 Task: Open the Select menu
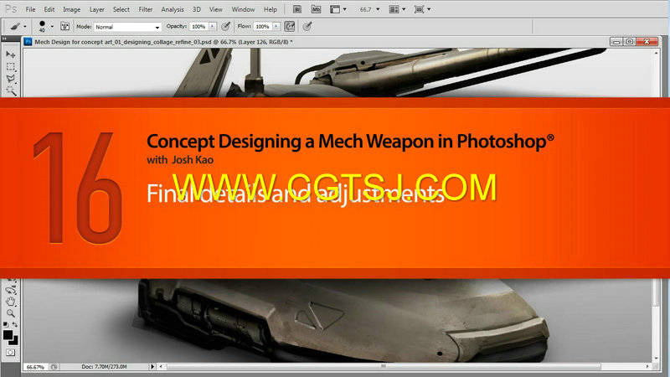(121, 9)
